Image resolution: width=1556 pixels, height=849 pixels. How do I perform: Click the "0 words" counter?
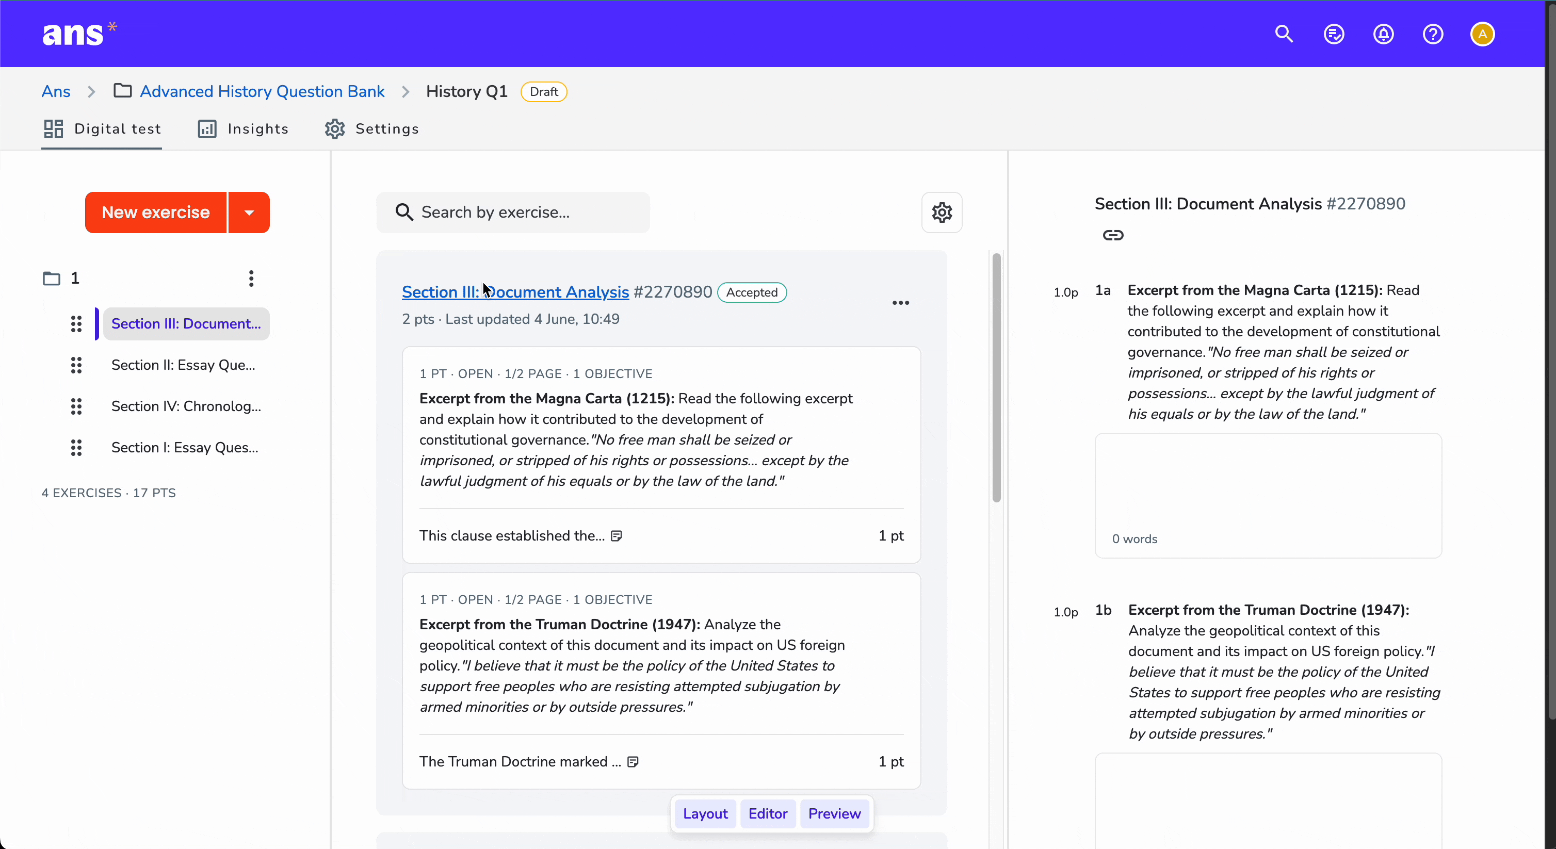tap(1134, 539)
